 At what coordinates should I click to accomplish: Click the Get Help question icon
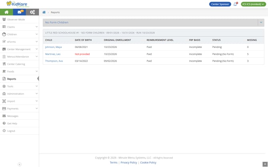4,123
